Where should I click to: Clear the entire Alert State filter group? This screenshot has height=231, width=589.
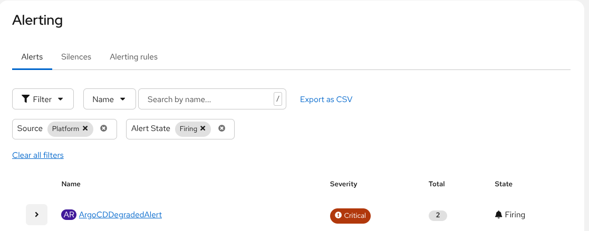point(222,128)
